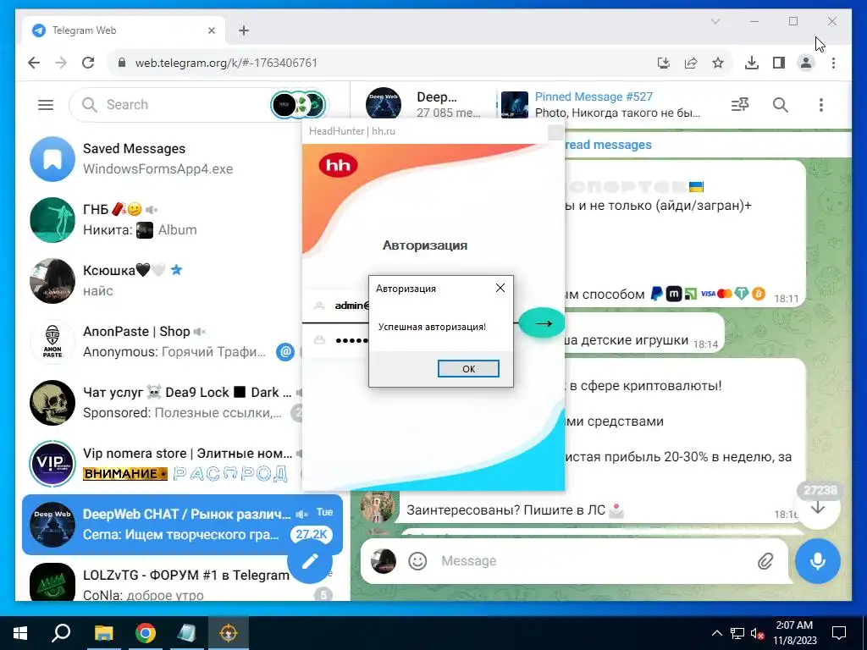The image size is (867, 650).
Task: Click the green arrow login button
Action: [x=543, y=322]
